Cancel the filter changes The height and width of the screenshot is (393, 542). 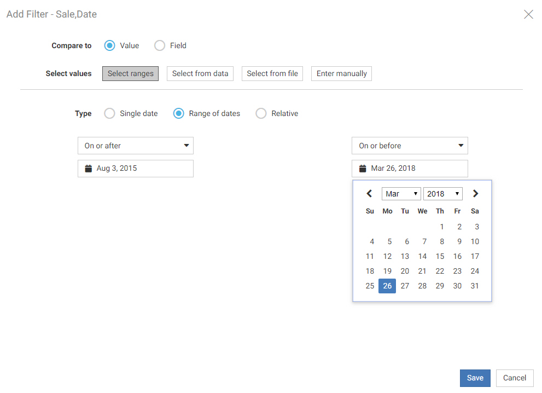(x=514, y=378)
